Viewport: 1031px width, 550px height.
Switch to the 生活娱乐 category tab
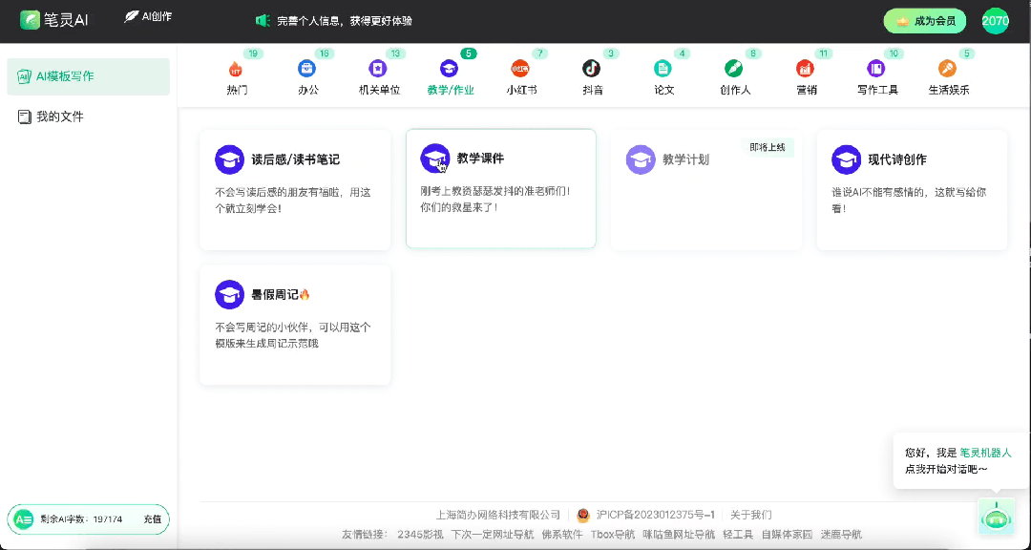pyautogui.click(x=947, y=76)
